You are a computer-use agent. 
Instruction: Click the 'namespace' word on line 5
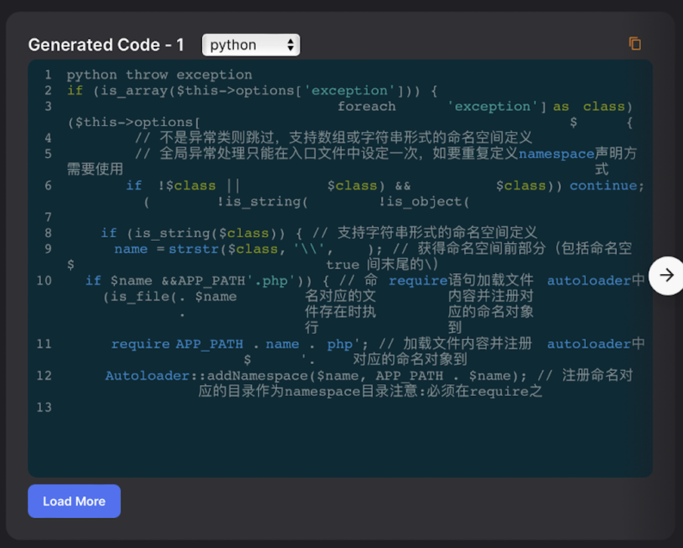click(556, 153)
